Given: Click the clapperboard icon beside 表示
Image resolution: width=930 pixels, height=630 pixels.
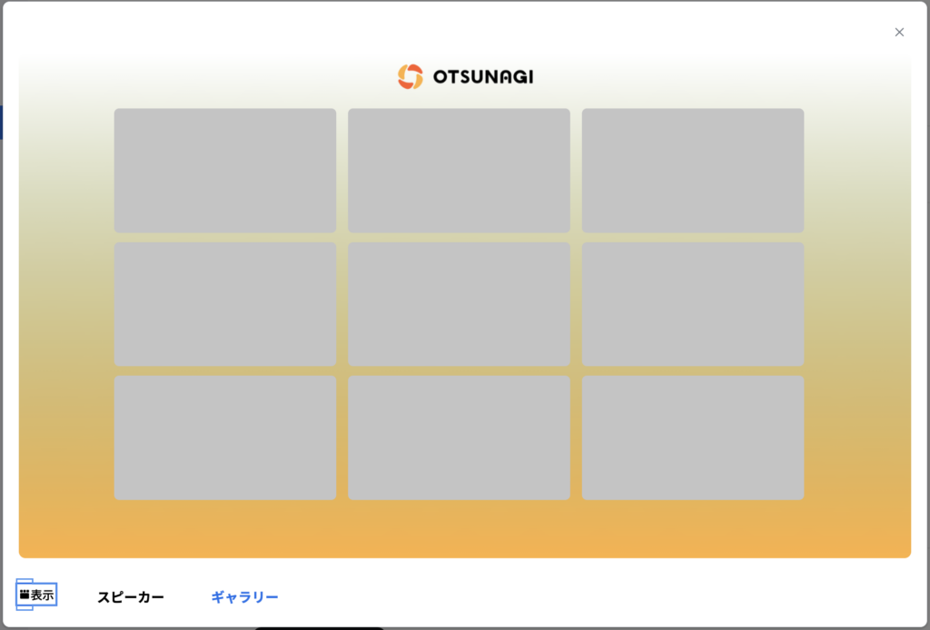Looking at the screenshot, I should 25,595.
